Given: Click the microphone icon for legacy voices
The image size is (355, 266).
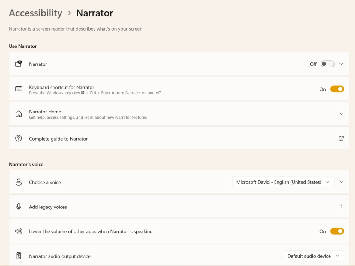Looking at the screenshot, I should (x=19, y=207).
